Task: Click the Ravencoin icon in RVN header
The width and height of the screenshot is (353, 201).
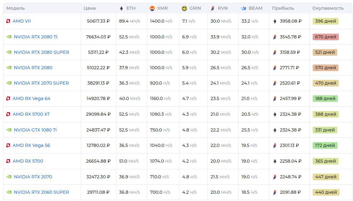Action: [212, 8]
